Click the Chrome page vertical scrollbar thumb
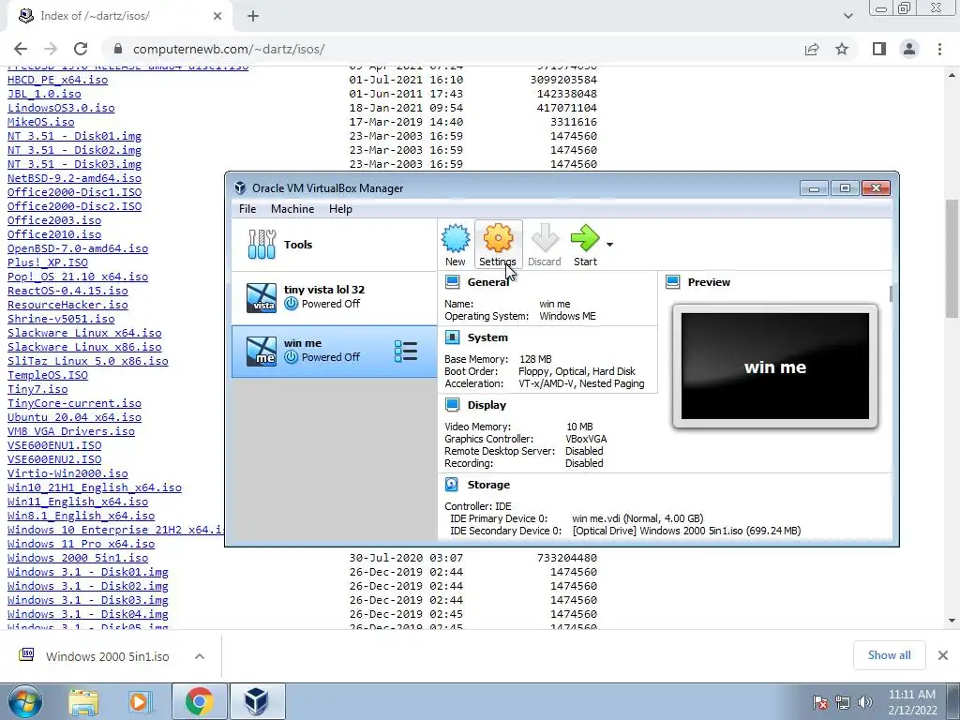The width and height of the screenshot is (960, 720). [x=952, y=259]
